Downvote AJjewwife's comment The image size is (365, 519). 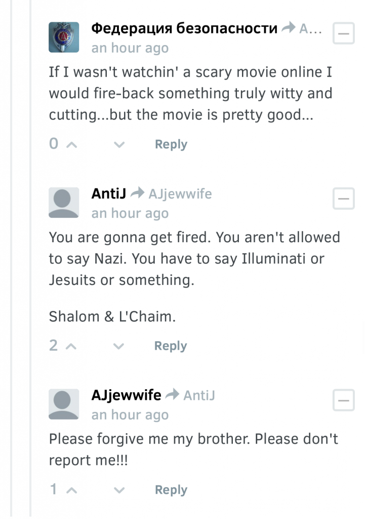[x=118, y=491]
